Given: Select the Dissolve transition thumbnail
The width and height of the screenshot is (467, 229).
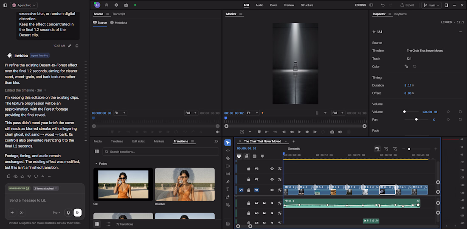Looking at the screenshot, I should (x=185, y=184).
